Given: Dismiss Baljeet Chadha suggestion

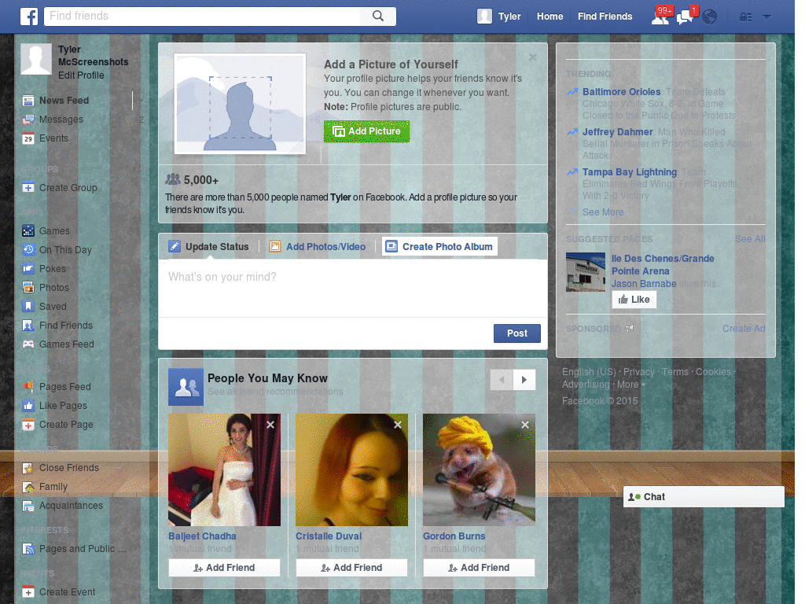Looking at the screenshot, I should click(270, 425).
